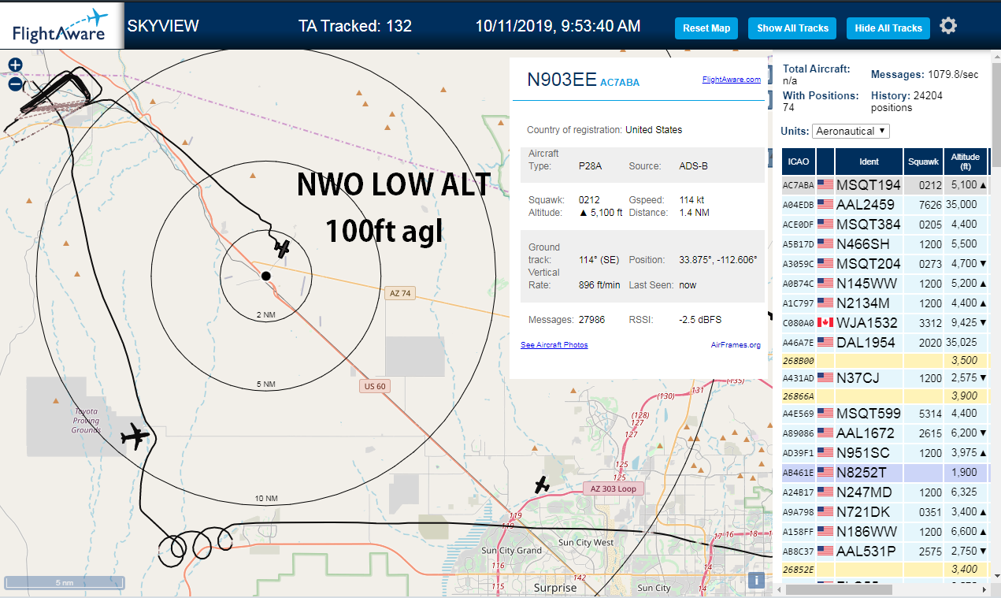Click the Toyota Proving Grounds map label
This screenshot has width=1001, height=598.
coord(86,421)
